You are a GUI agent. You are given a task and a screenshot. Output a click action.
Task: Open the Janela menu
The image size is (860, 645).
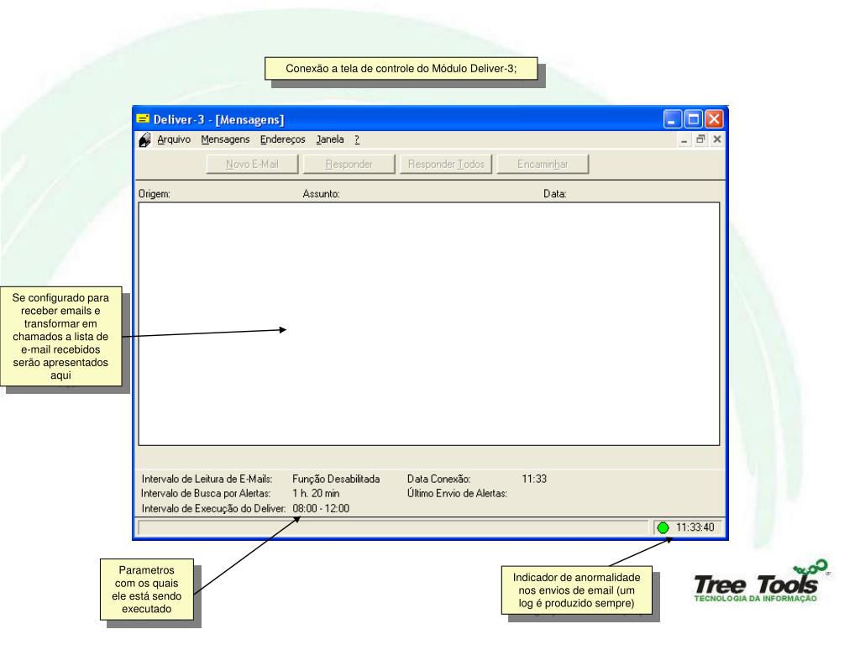tap(329, 139)
